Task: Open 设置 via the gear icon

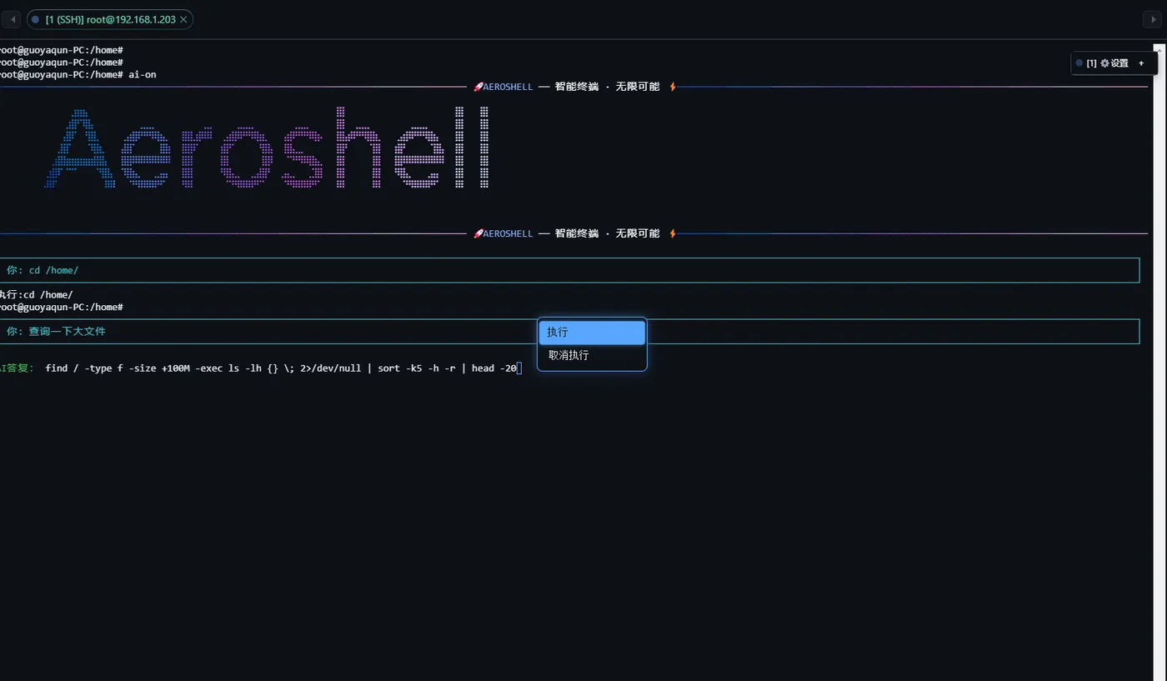Action: click(1105, 63)
